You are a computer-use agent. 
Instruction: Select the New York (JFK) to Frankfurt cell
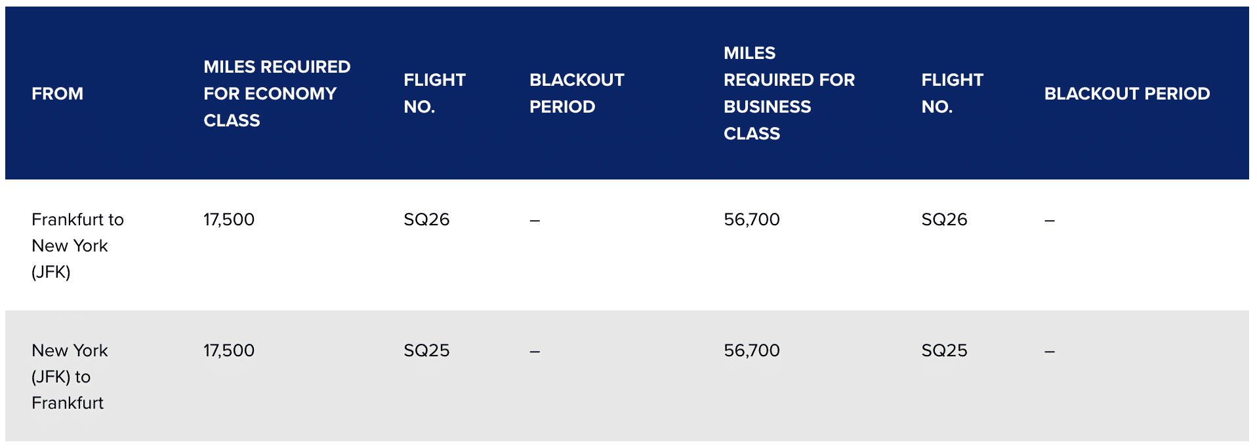tap(70, 377)
